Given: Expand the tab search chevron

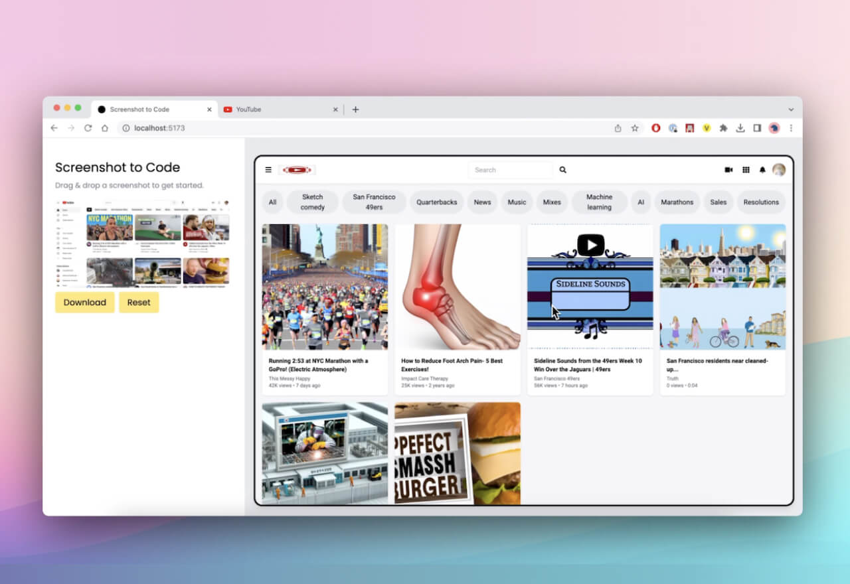Looking at the screenshot, I should point(791,110).
